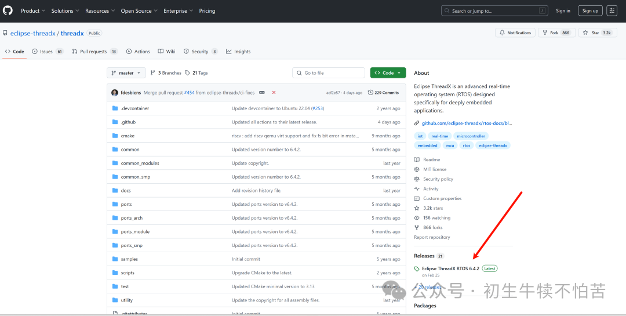The image size is (626, 316).
Task: Open the Pull requests tab
Action: pos(94,52)
